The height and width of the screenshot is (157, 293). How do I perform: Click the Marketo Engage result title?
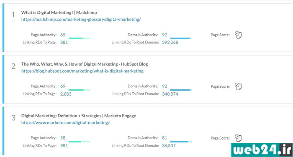79,116
